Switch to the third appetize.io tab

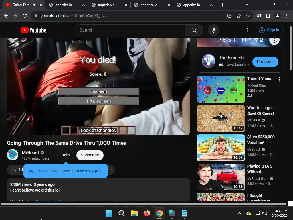149,5
